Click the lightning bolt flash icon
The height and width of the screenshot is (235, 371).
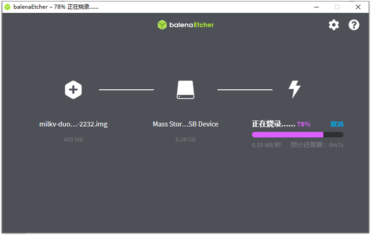pyautogui.click(x=294, y=89)
